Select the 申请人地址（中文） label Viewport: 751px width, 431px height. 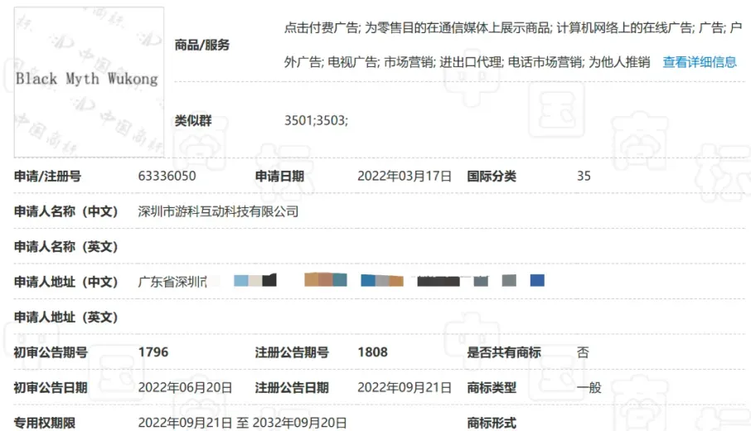pyautogui.click(x=66, y=282)
